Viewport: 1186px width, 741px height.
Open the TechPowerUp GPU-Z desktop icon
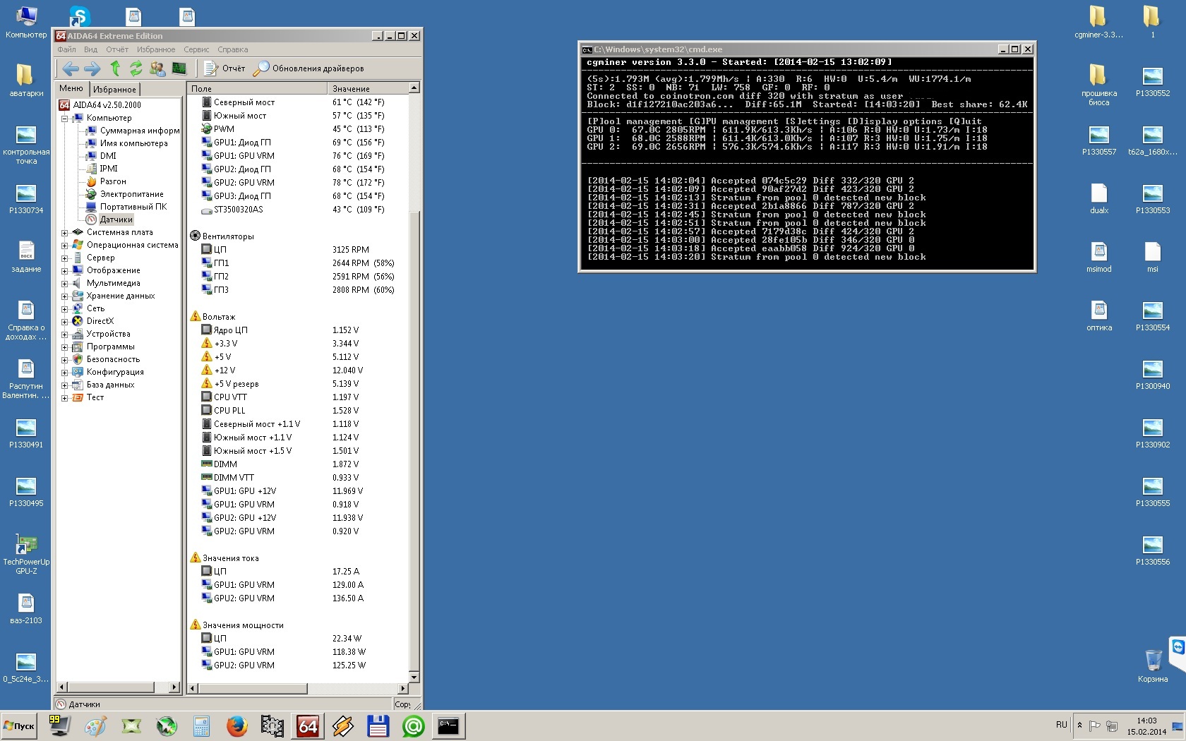26,553
